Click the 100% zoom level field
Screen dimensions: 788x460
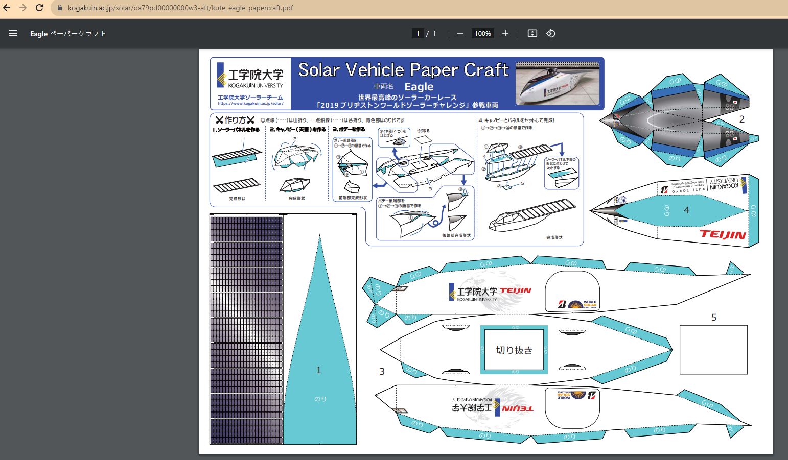[483, 33]
